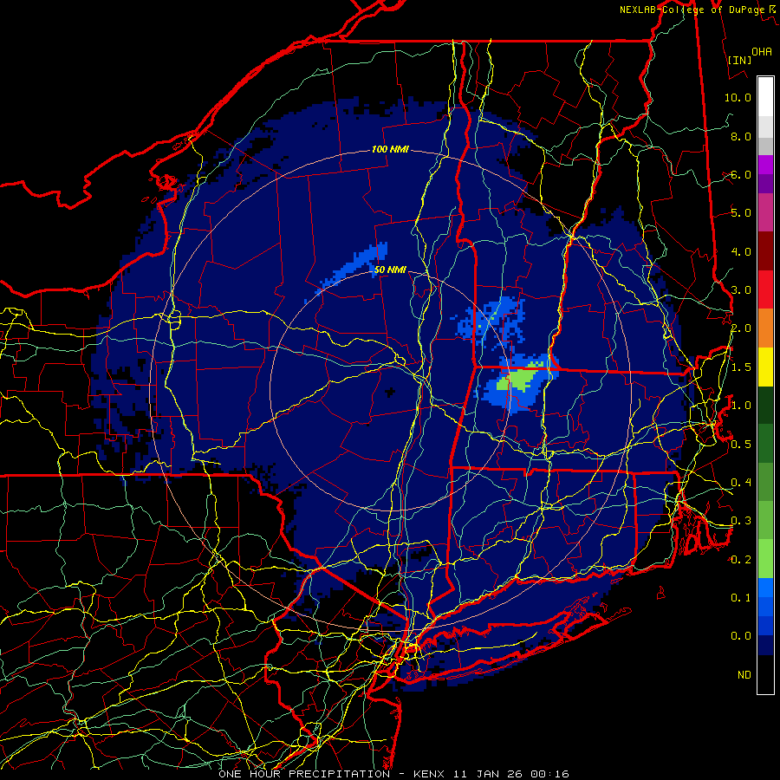
Task: Click the 00:16 time stamp
Action: click(x=549, y=774)
